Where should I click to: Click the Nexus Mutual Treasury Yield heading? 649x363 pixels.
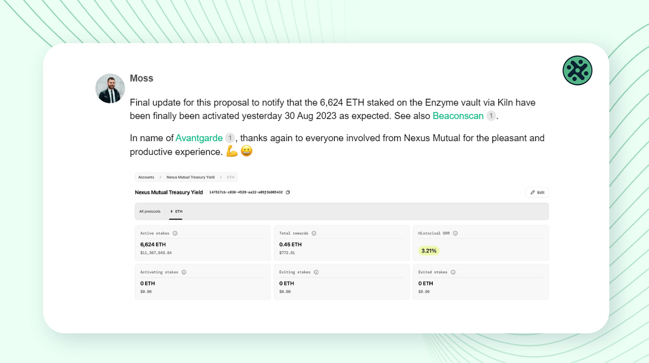click(168, 192)
